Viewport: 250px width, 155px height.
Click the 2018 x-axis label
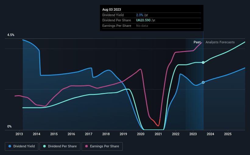click(x=106, y=134)
